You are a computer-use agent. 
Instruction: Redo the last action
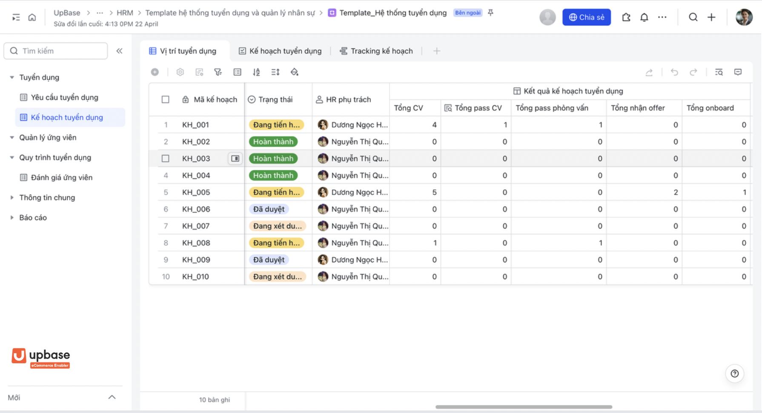pos(693,72)
